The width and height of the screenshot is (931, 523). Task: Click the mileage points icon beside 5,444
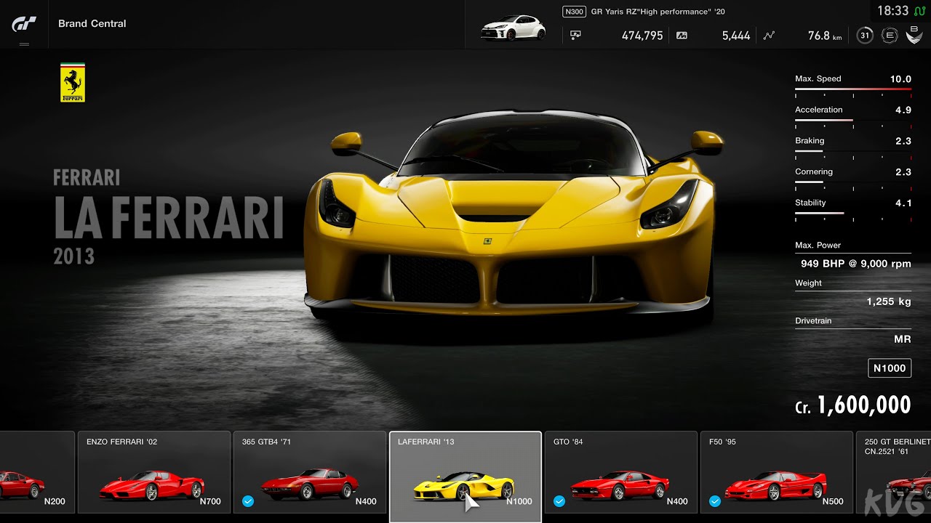[x=682, y=35]
